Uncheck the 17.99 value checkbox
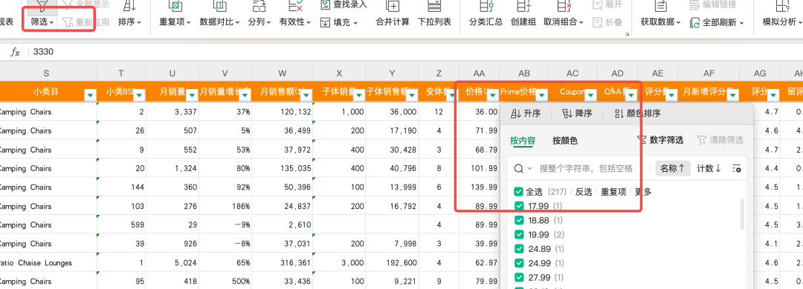This screenshot has height=289, width=803. [518, 206]
